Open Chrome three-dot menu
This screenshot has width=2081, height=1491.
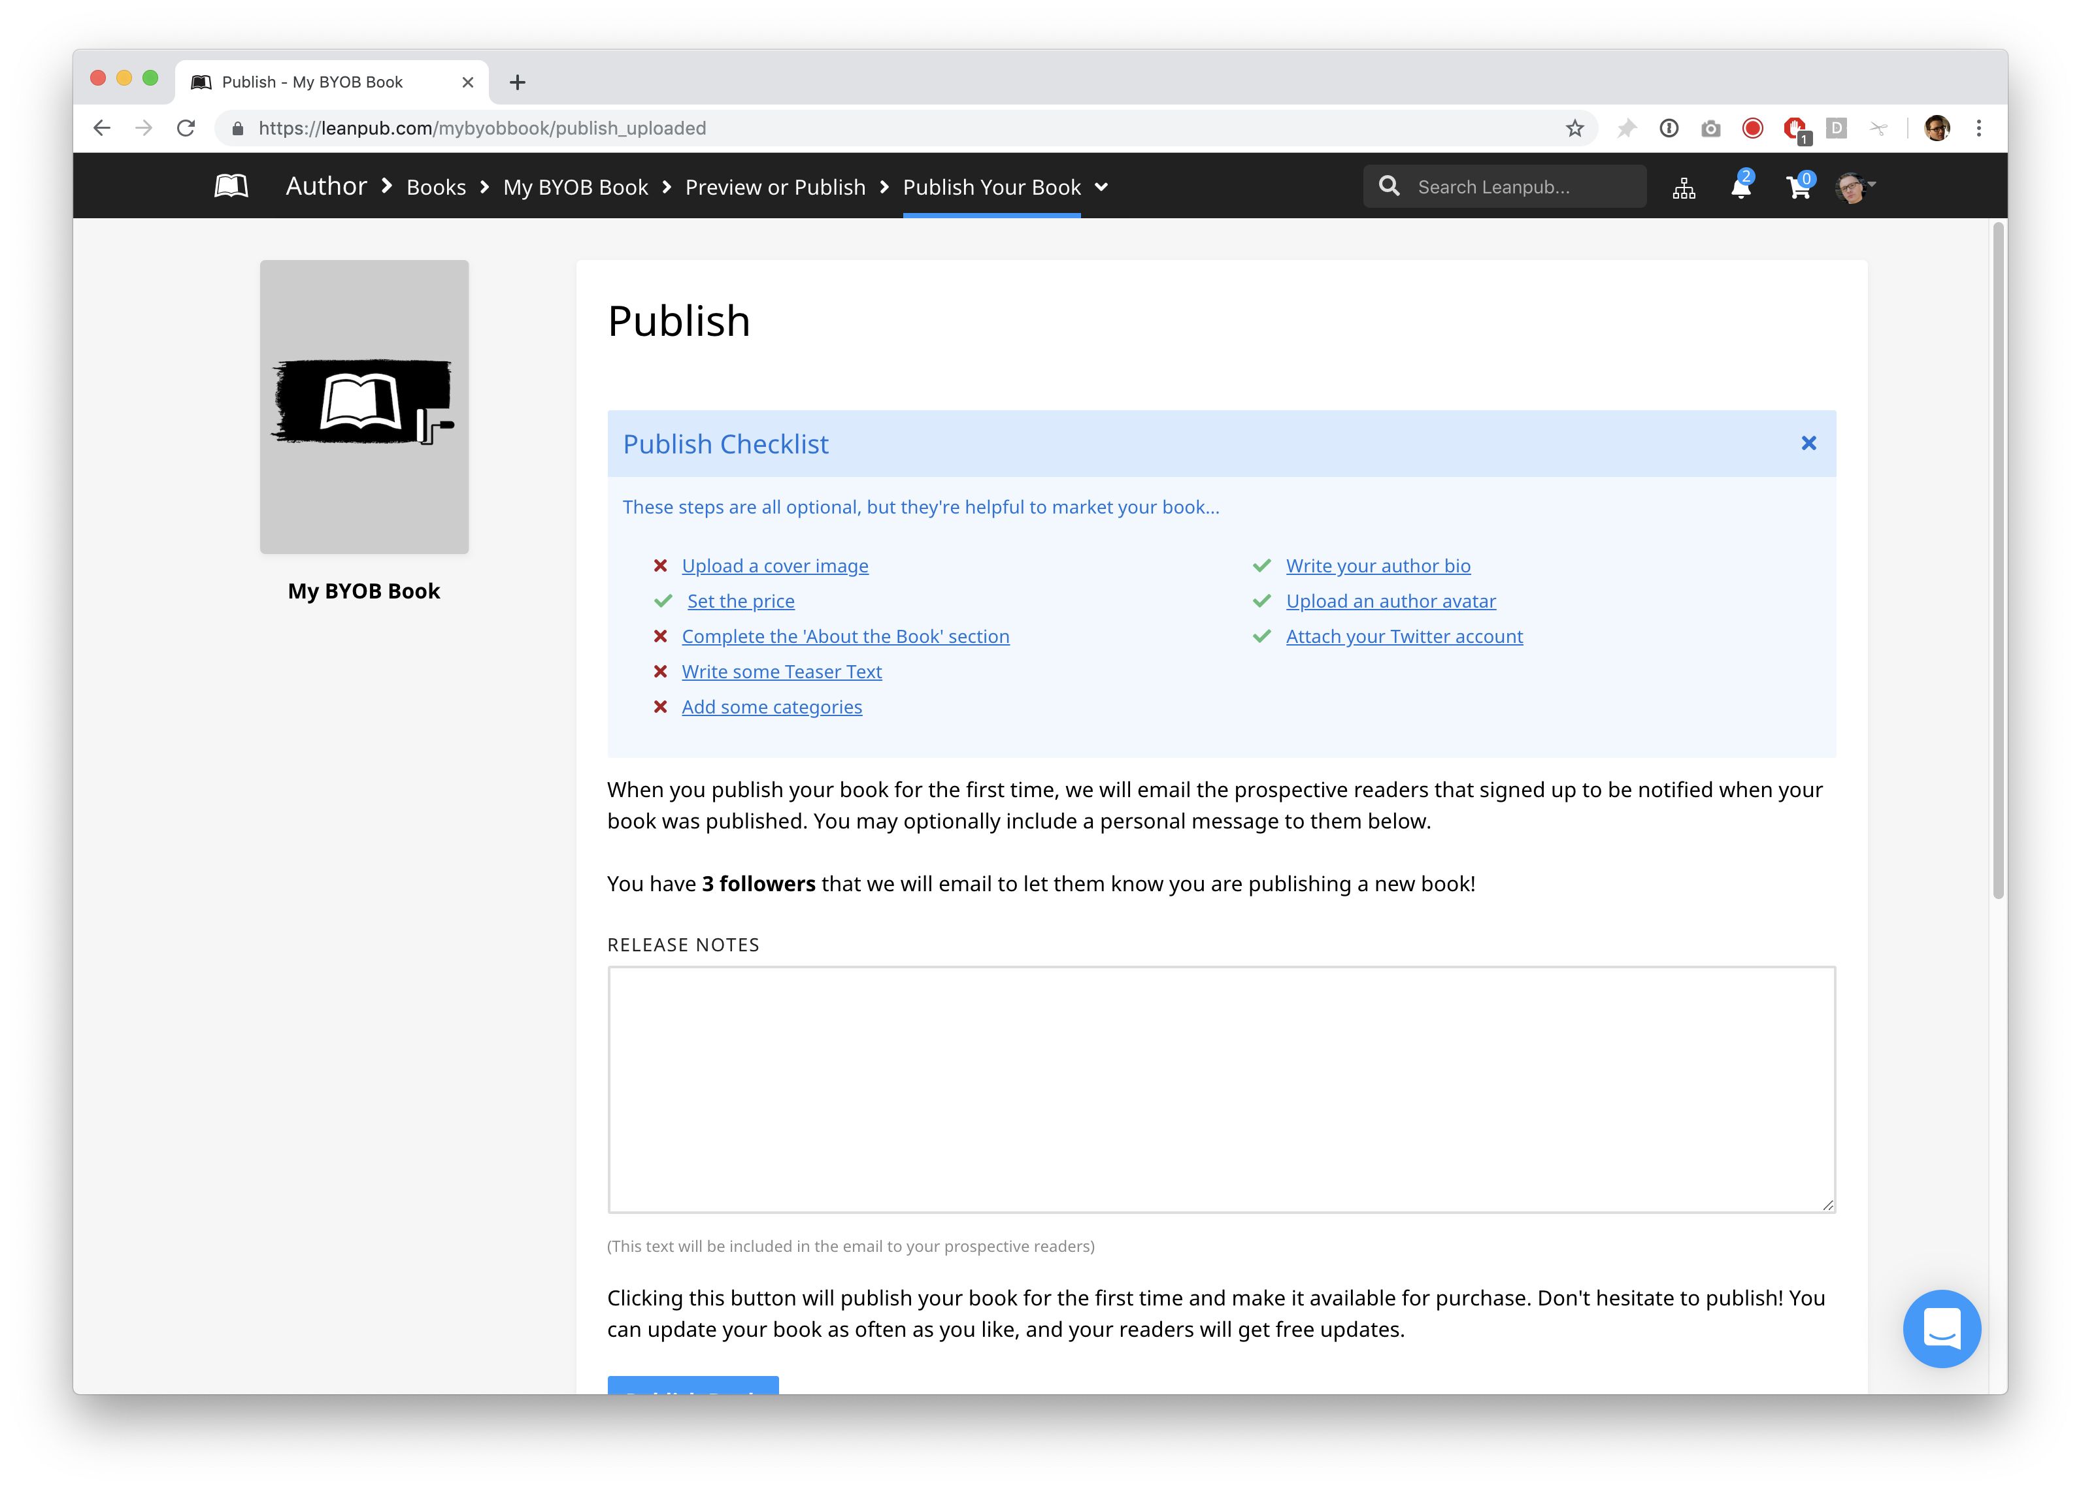pyautogui.click(x=1979, y=129)
